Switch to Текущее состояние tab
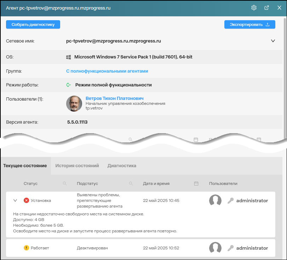 click(25, 166)
